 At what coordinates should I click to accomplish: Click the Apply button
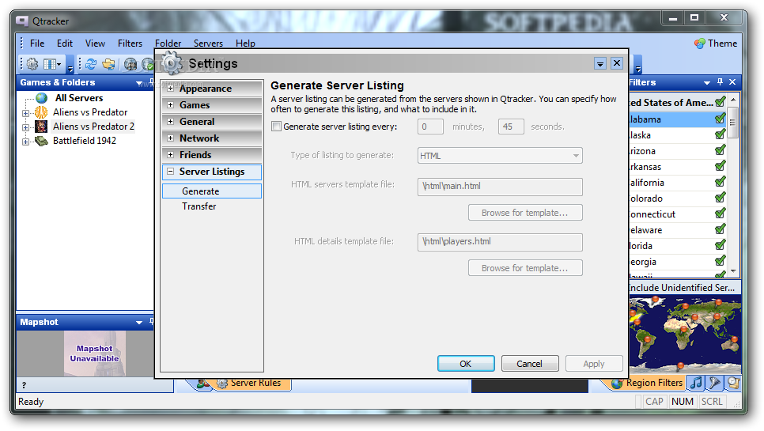click(594, 364)
